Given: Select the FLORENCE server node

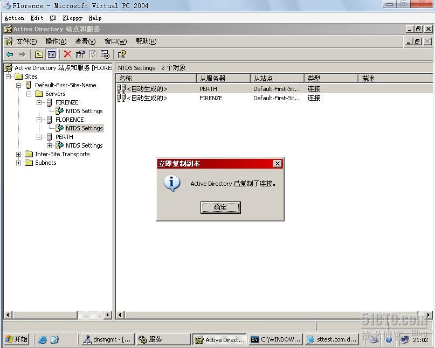Looking at the screenshot, I should 70,120.
